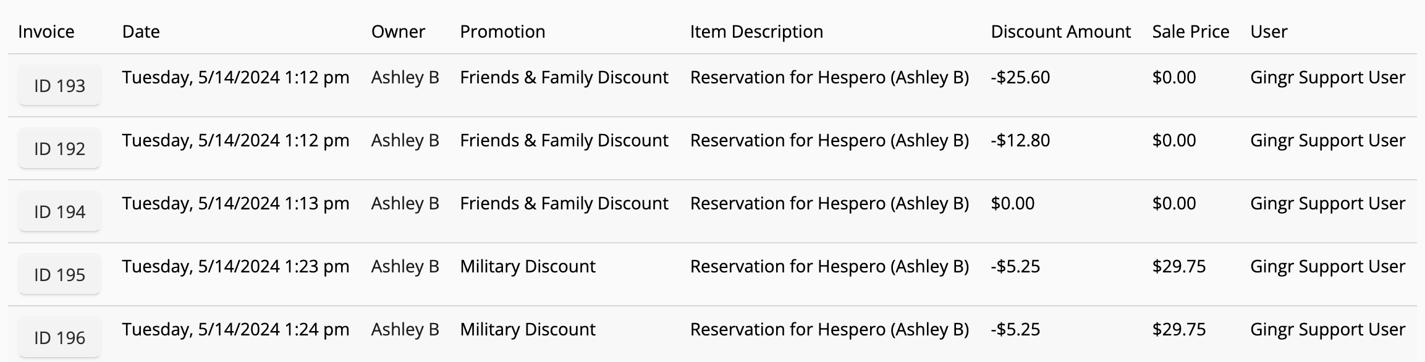Click the Invoice column header
Viewport: 1425px width, 362px height.
point(46,32)
